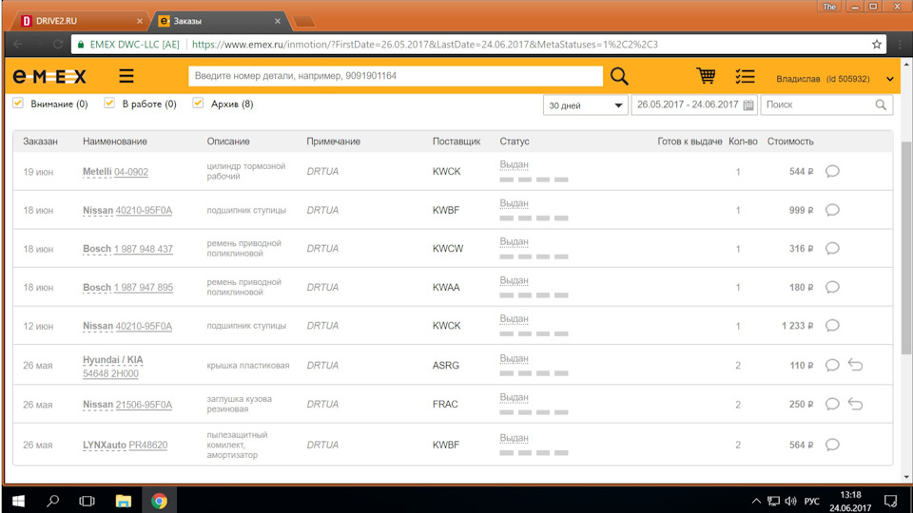Click the browser address bar URL
This screenshot has width=913, height=513.
425,45
